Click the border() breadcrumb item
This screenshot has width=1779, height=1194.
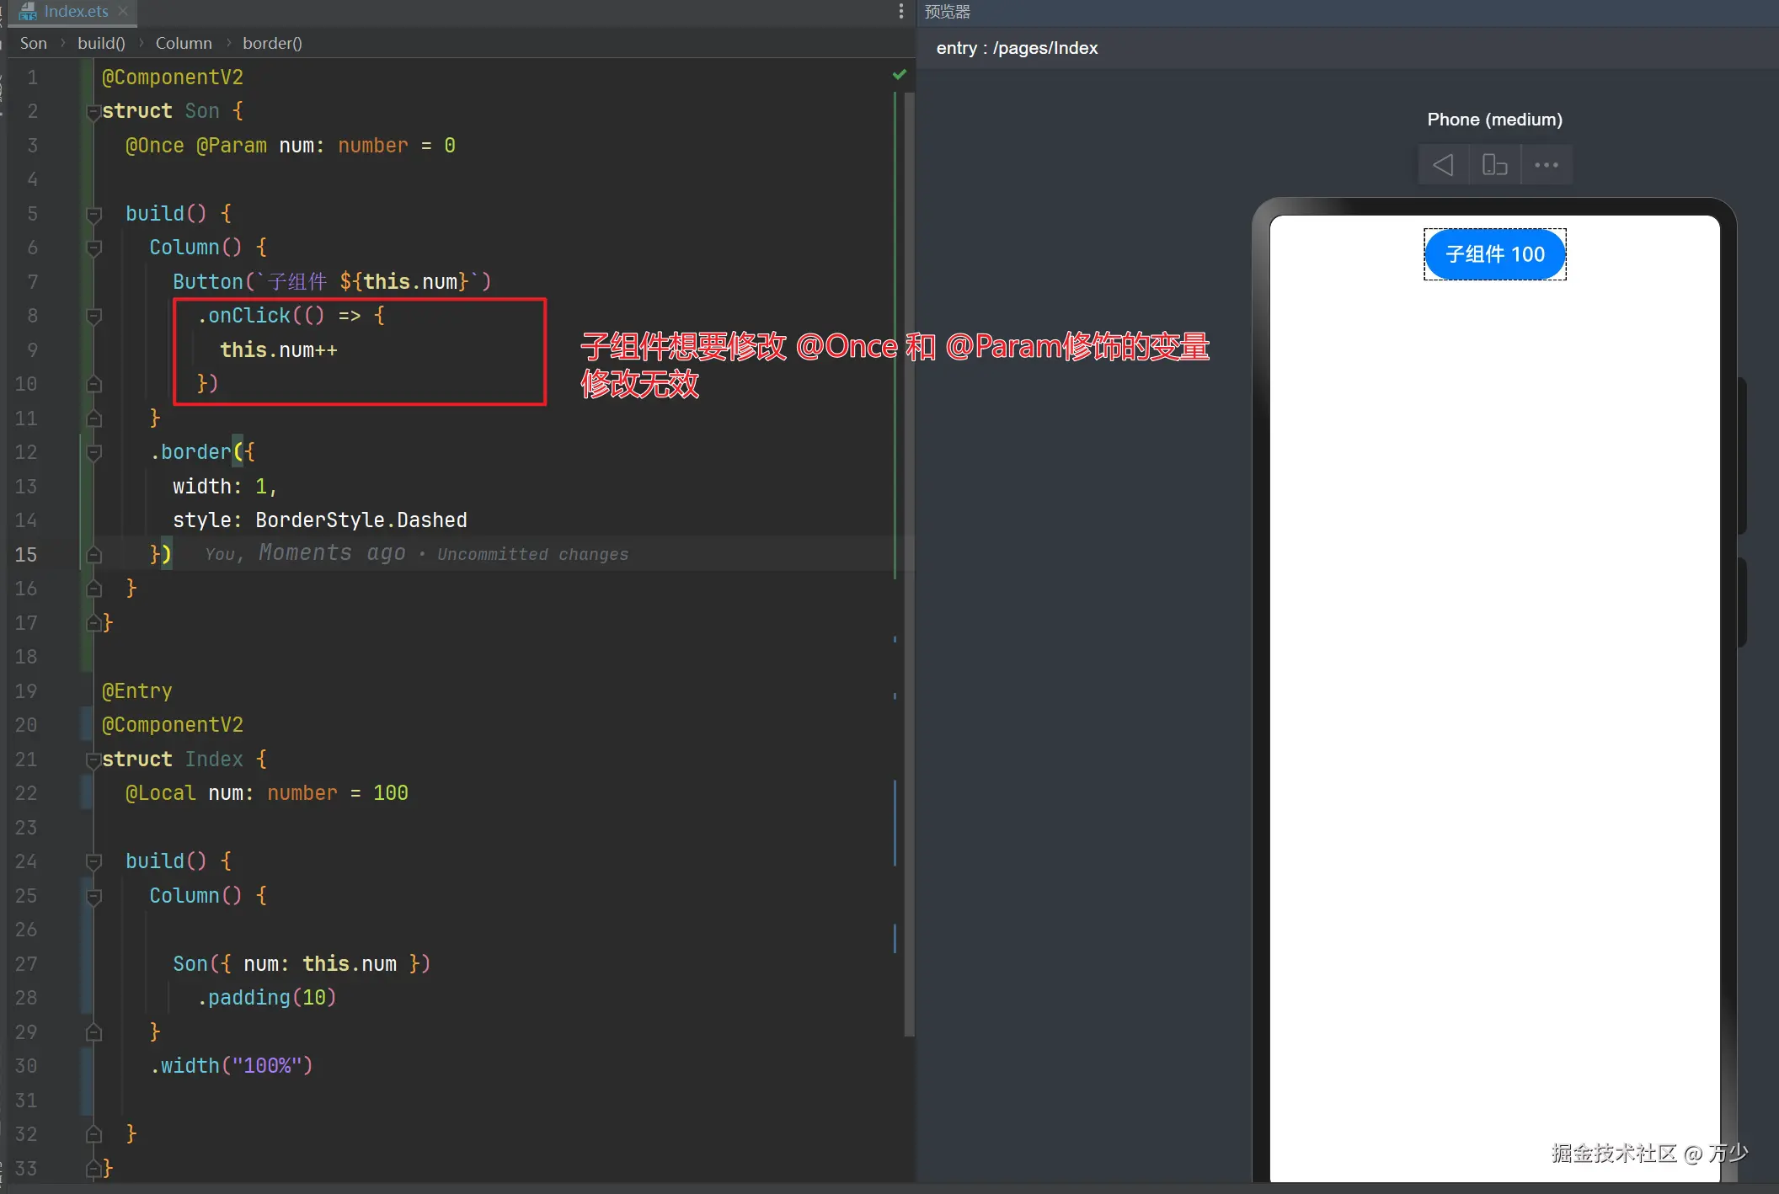pyautogui.click(x=273, y=43)
